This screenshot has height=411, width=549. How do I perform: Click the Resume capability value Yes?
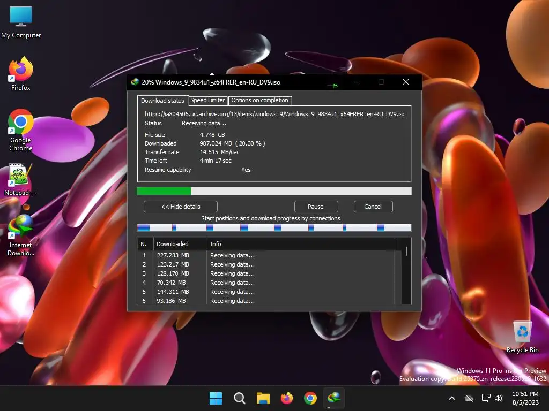coord(246,170)
